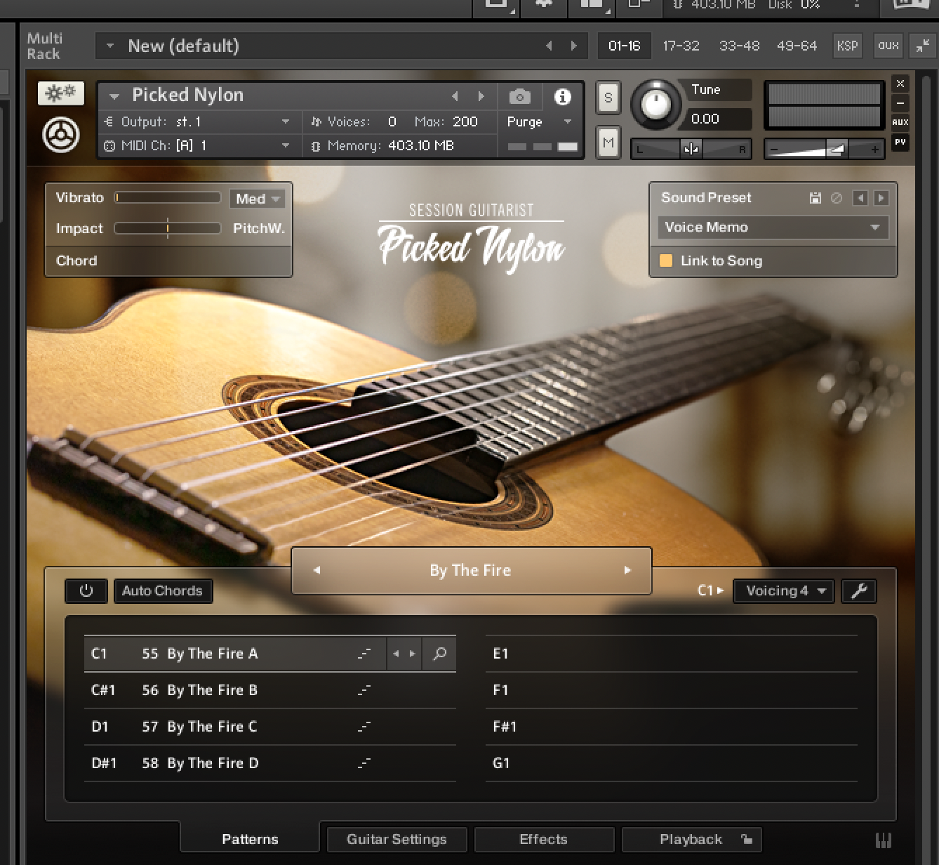Click the magnifier browse pattern icon
Screen dimensions: 939x865
pyautogui.click(x=439, y=654)
